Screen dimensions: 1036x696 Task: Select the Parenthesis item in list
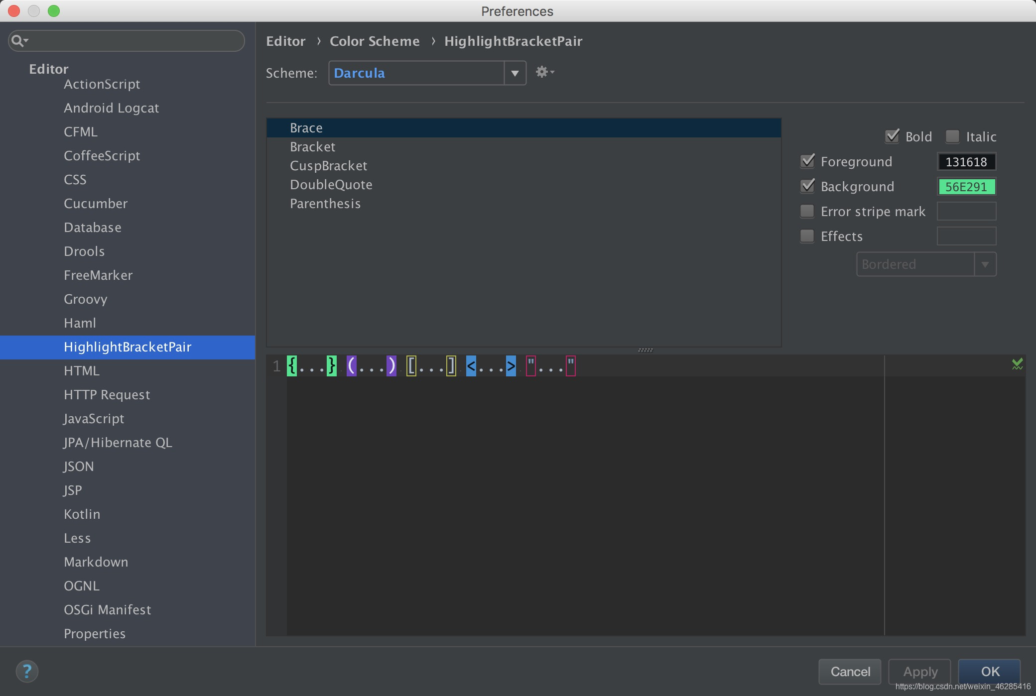click(325, 204)
